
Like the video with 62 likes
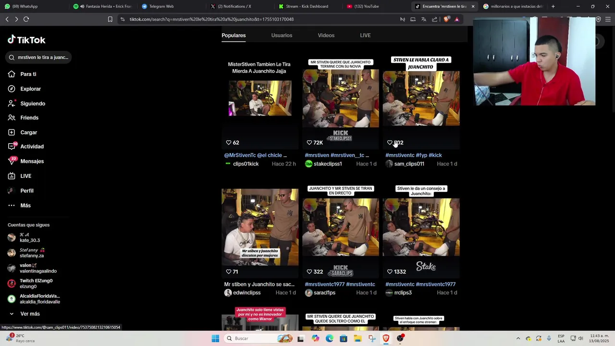point(229,143)
